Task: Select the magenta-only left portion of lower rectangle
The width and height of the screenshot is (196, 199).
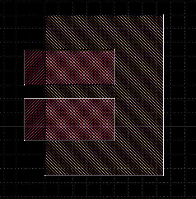Action: pyautogui.click(x=34, y=120)
